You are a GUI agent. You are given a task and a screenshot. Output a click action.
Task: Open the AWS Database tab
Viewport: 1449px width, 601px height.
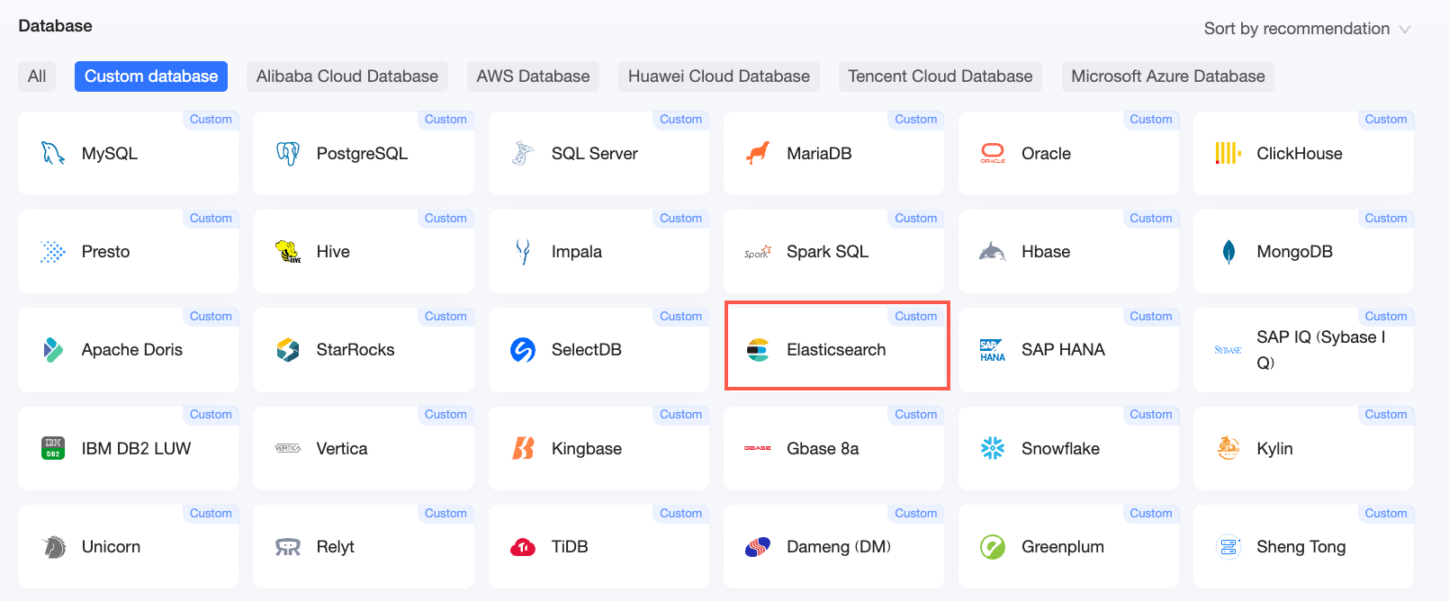tap(534, 76)
